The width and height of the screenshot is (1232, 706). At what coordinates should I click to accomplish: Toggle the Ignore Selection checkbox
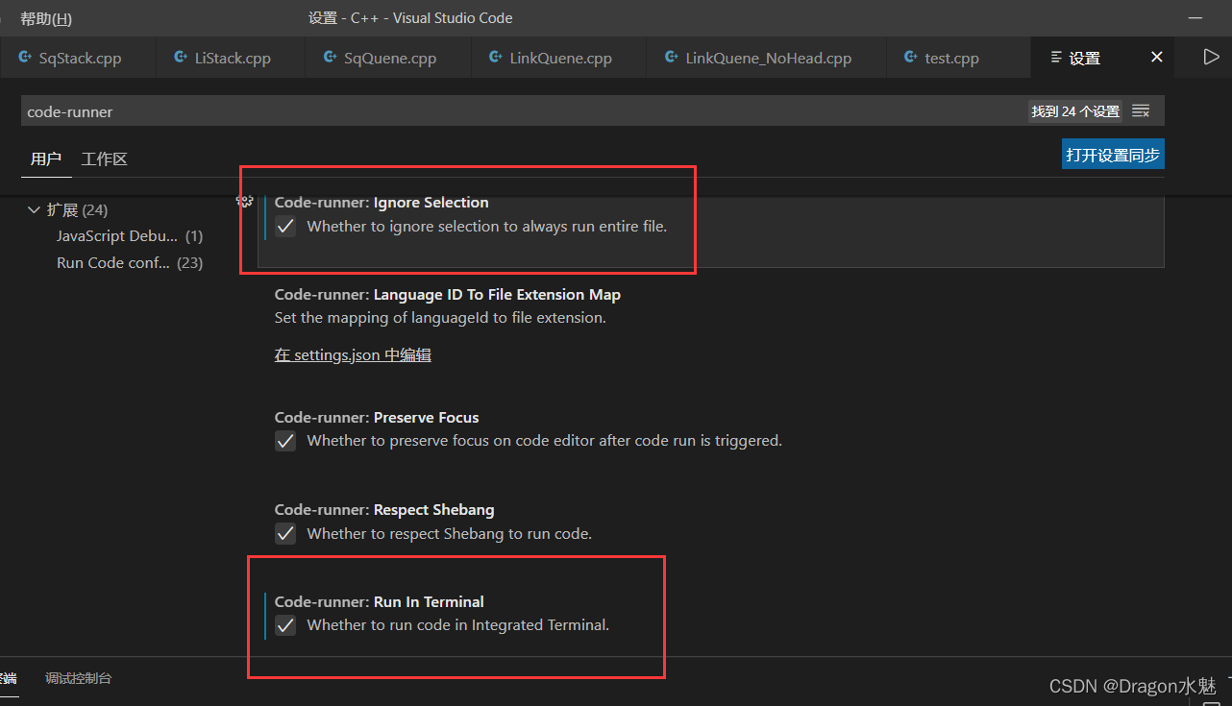pos(285,227)
